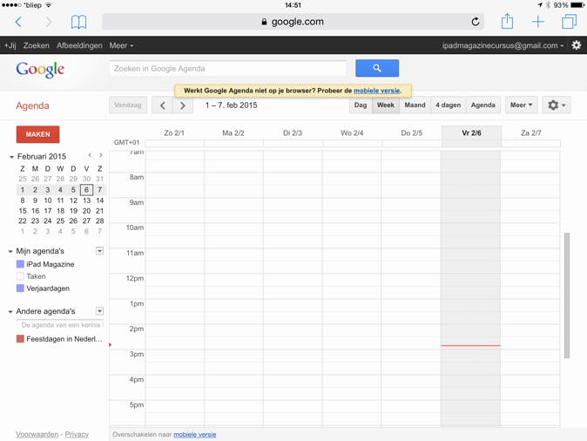Image resolution: width=587 pixels, height=441 pixels.
Task: Collapse the Februari 2015 mini calendar
Action: [x=11, y=157]
